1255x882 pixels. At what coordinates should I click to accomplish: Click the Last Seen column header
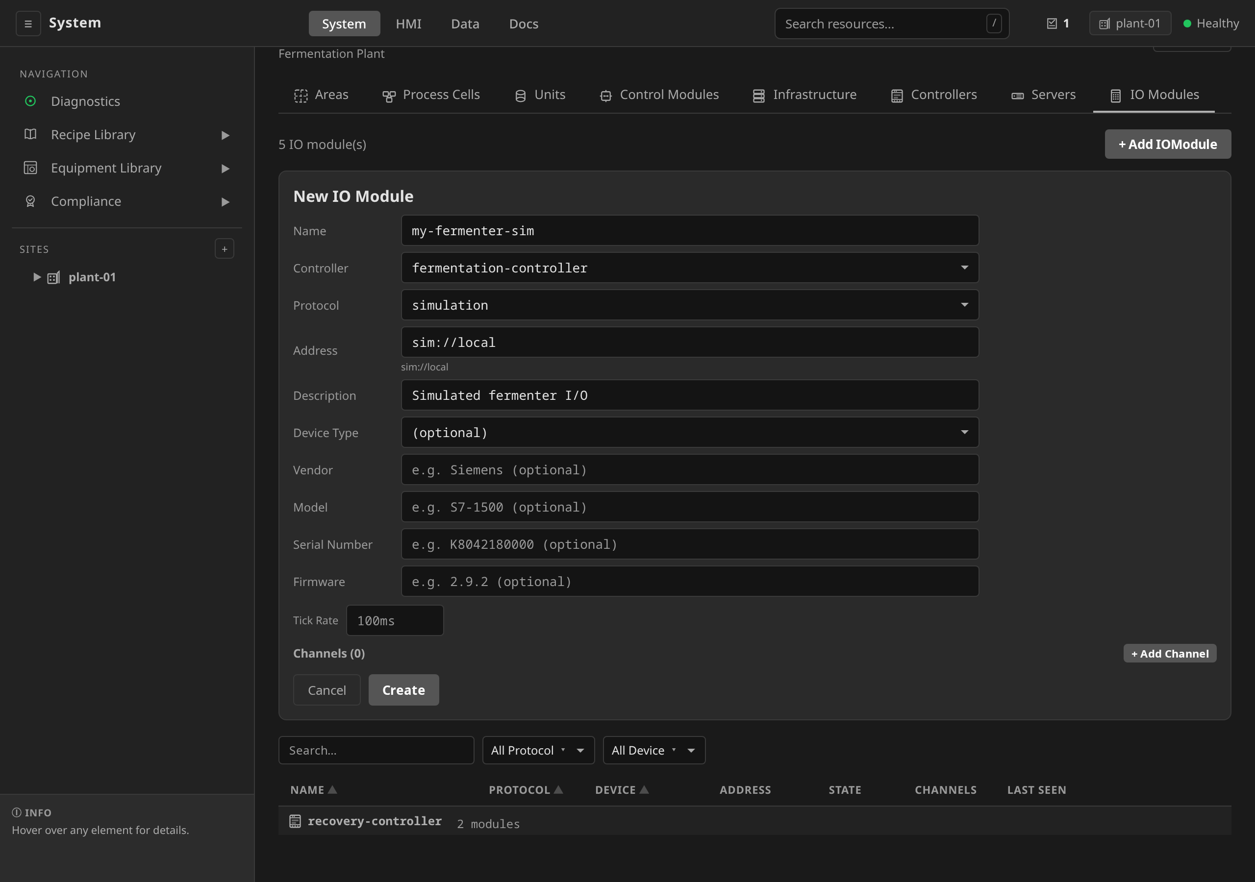point(1036,790)
